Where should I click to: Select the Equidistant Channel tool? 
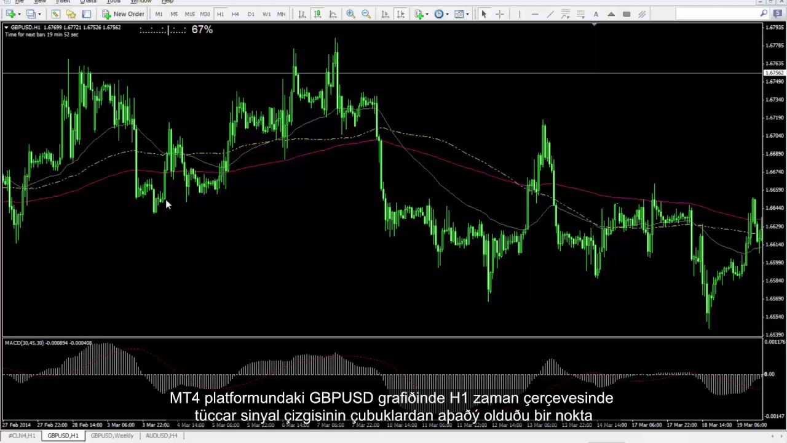coord(565,14)
